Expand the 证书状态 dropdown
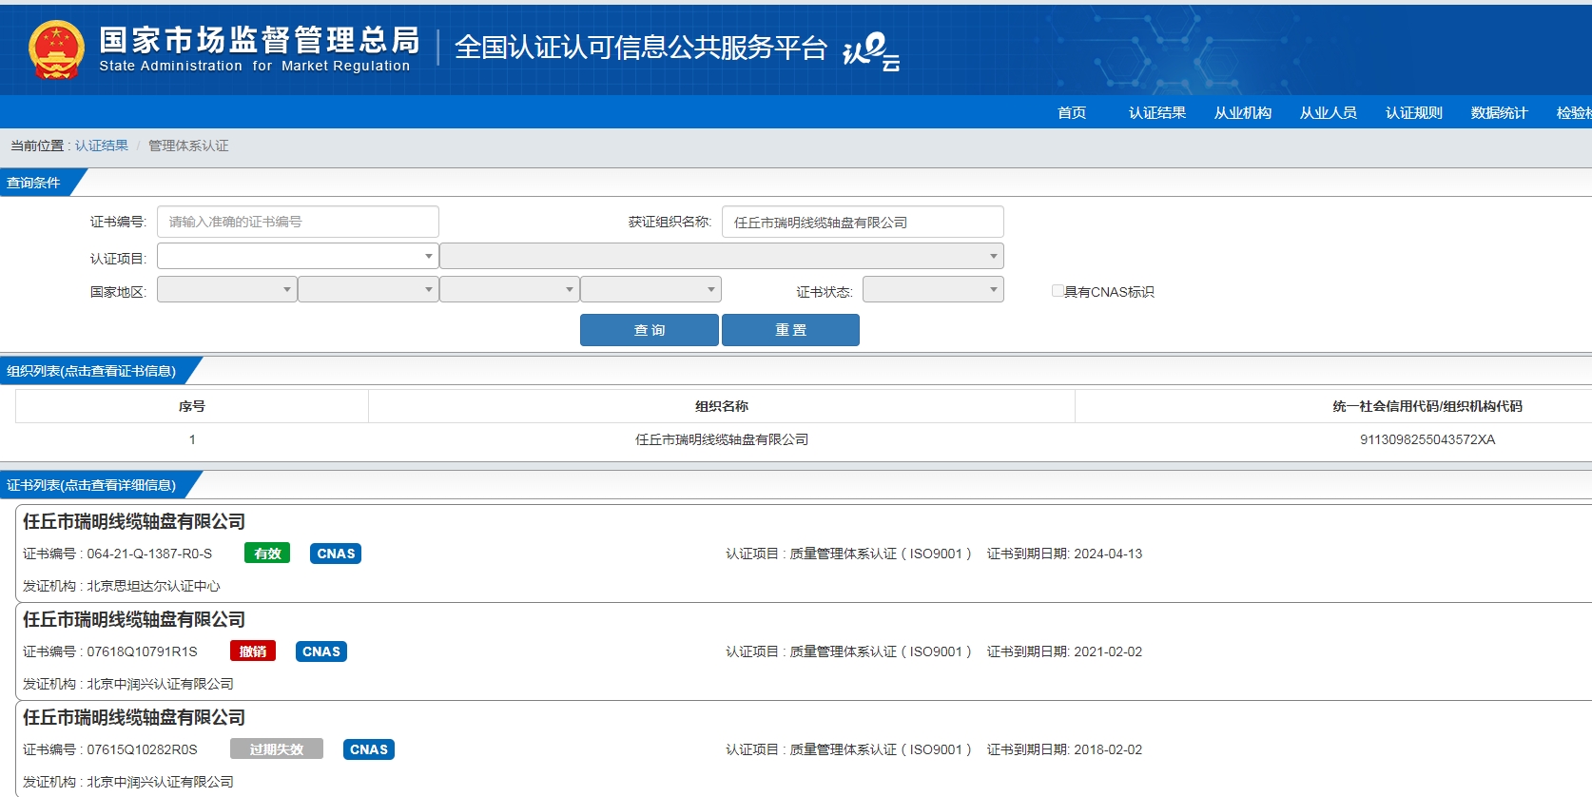The height and width of the screenshot is (797, 1592). point(933,289)
